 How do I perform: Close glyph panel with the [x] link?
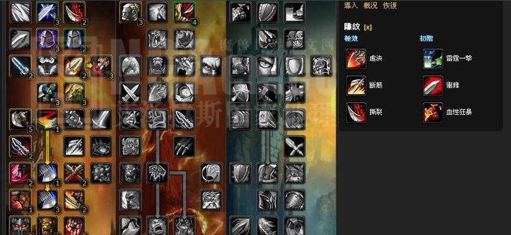click(367, 27)
